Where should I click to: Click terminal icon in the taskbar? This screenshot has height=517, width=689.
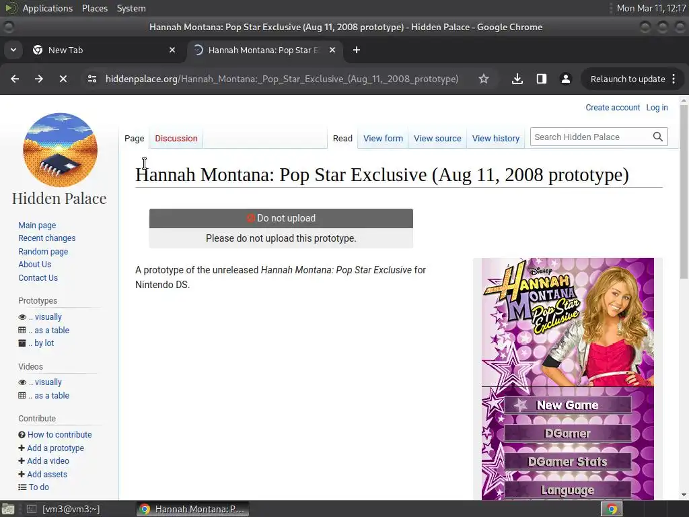(x=31, y=509)
